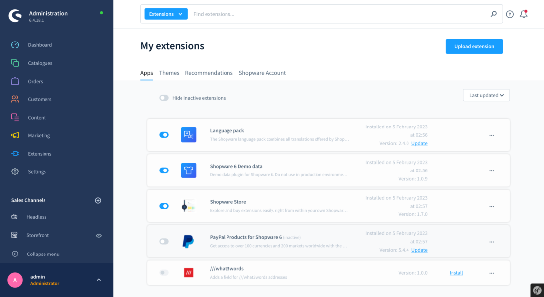The height and width of the screenshot is (297, 544).
Task: Click the Shopware logo in the sidebar
Action: [15, 16]
